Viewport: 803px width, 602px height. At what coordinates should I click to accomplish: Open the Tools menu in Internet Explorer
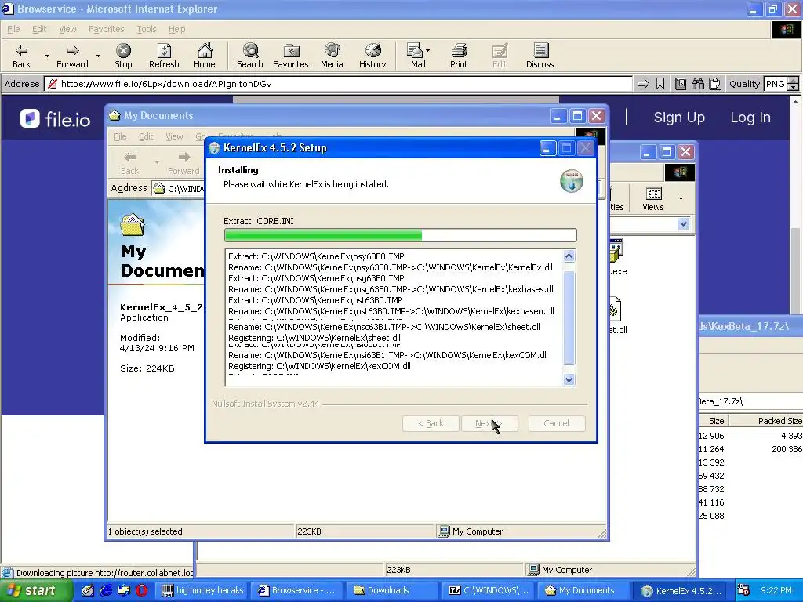[147, 29]
